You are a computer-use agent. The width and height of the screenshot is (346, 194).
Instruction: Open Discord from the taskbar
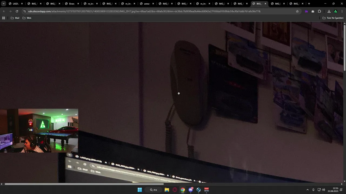tap(191, 190)
